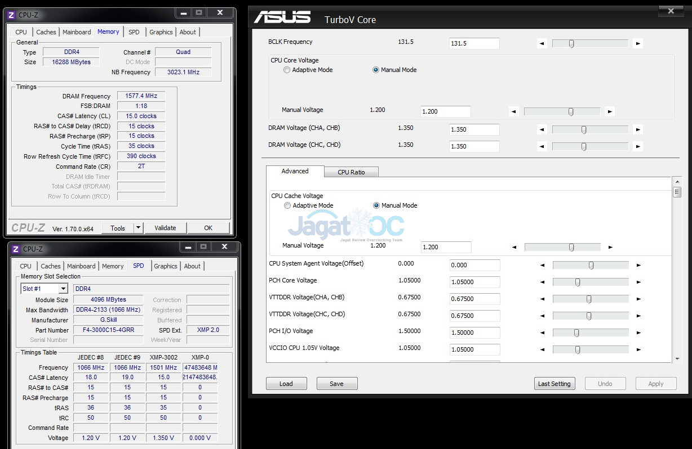Click the BCLK Frequency value input field

click(x=474, y=43)
